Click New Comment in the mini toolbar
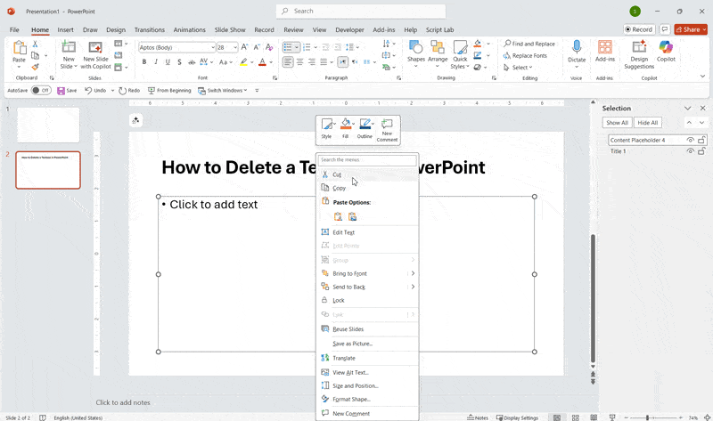The width and height of the screenshot is (713, 421). [387, 129]
